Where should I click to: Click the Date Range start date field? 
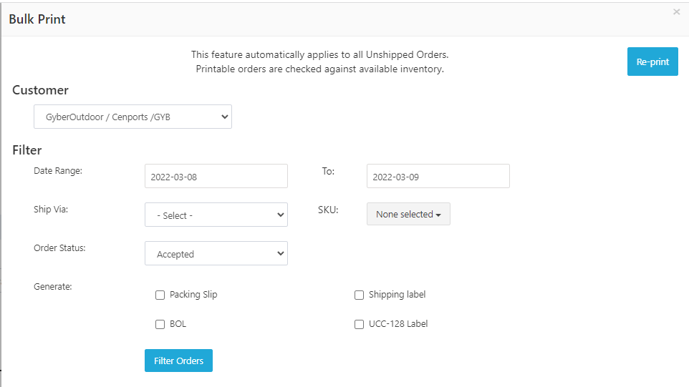coord(216,177)
